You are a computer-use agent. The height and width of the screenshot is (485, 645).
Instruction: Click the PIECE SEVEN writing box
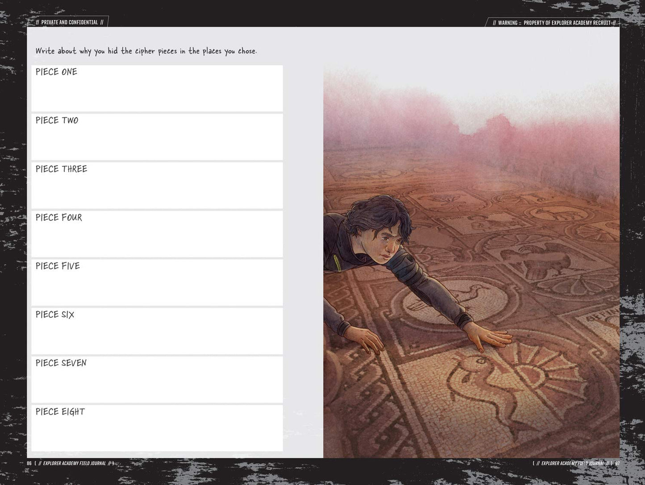pos(157,380)
